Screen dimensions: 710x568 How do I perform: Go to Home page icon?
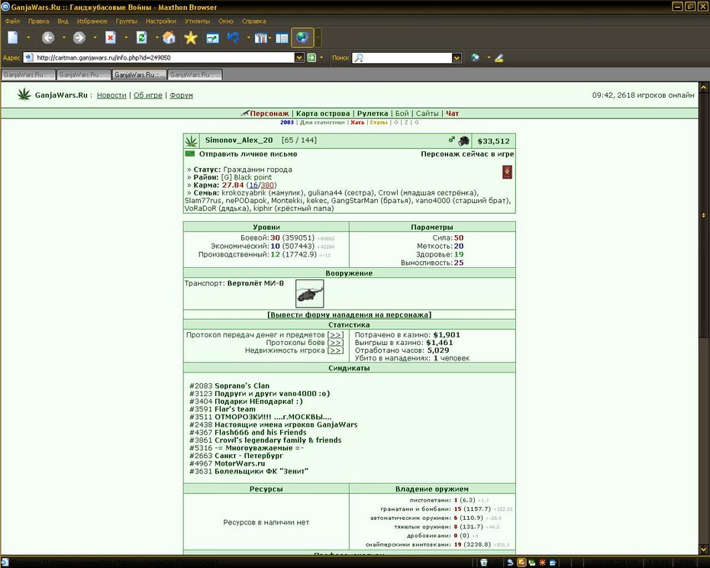coord(169,37)
